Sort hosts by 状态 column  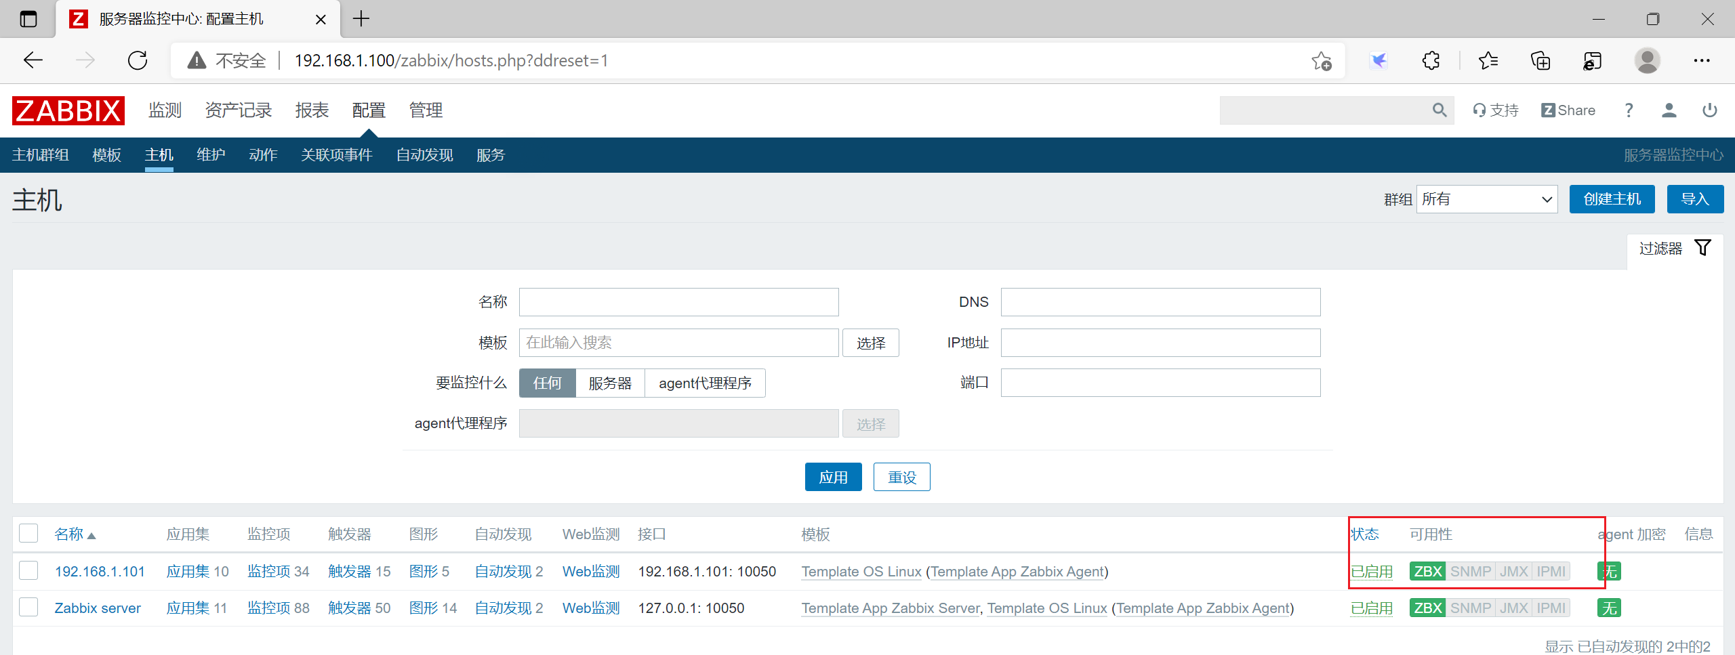[x=1365, y=534]
